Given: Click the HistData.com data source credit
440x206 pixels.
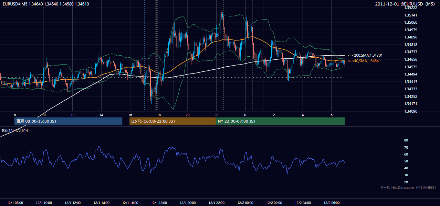Looking at the screenshot, I should (x=408, y=188).
